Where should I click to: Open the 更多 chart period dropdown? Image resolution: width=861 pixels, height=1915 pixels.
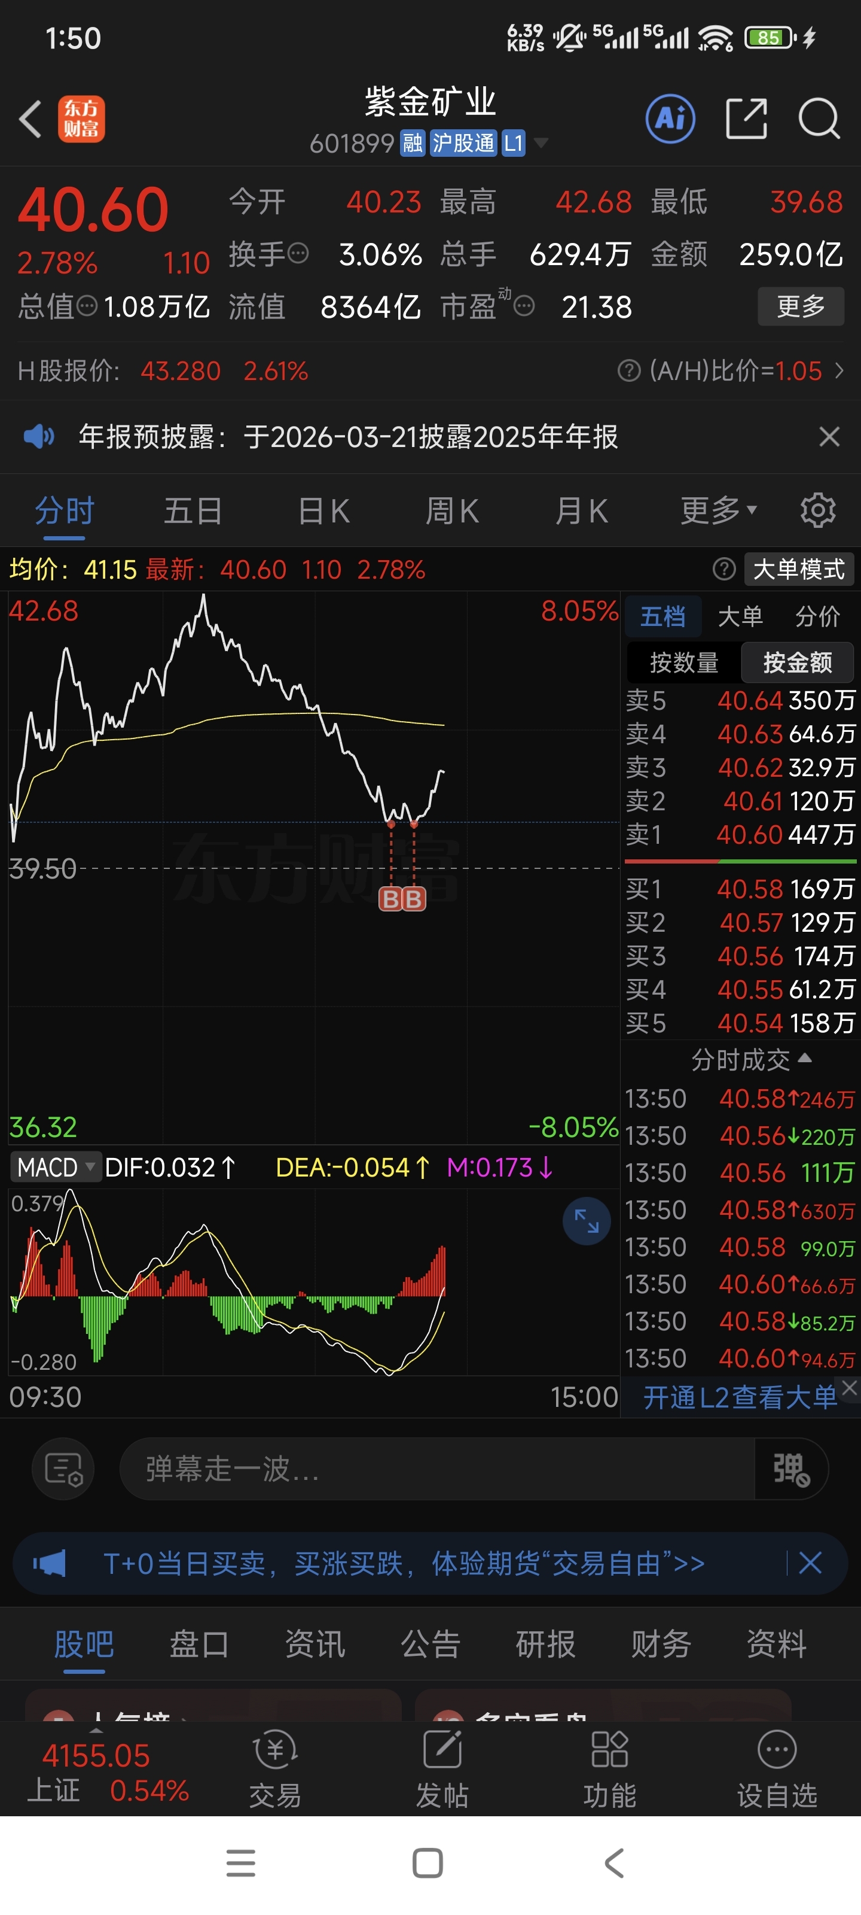tap(718, 510)
